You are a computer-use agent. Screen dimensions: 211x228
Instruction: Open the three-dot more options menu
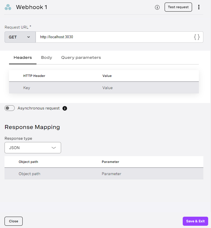pos(199,7)
